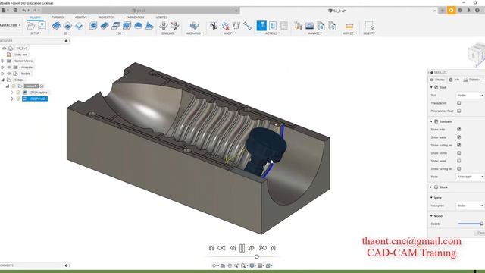Select 3D Adaptive Clearing icon

coord(93,26)
